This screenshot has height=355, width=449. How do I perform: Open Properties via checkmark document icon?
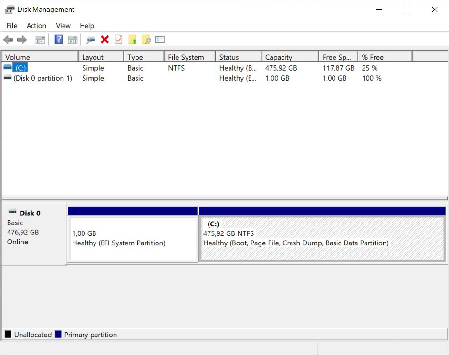(x=118, y=40)
